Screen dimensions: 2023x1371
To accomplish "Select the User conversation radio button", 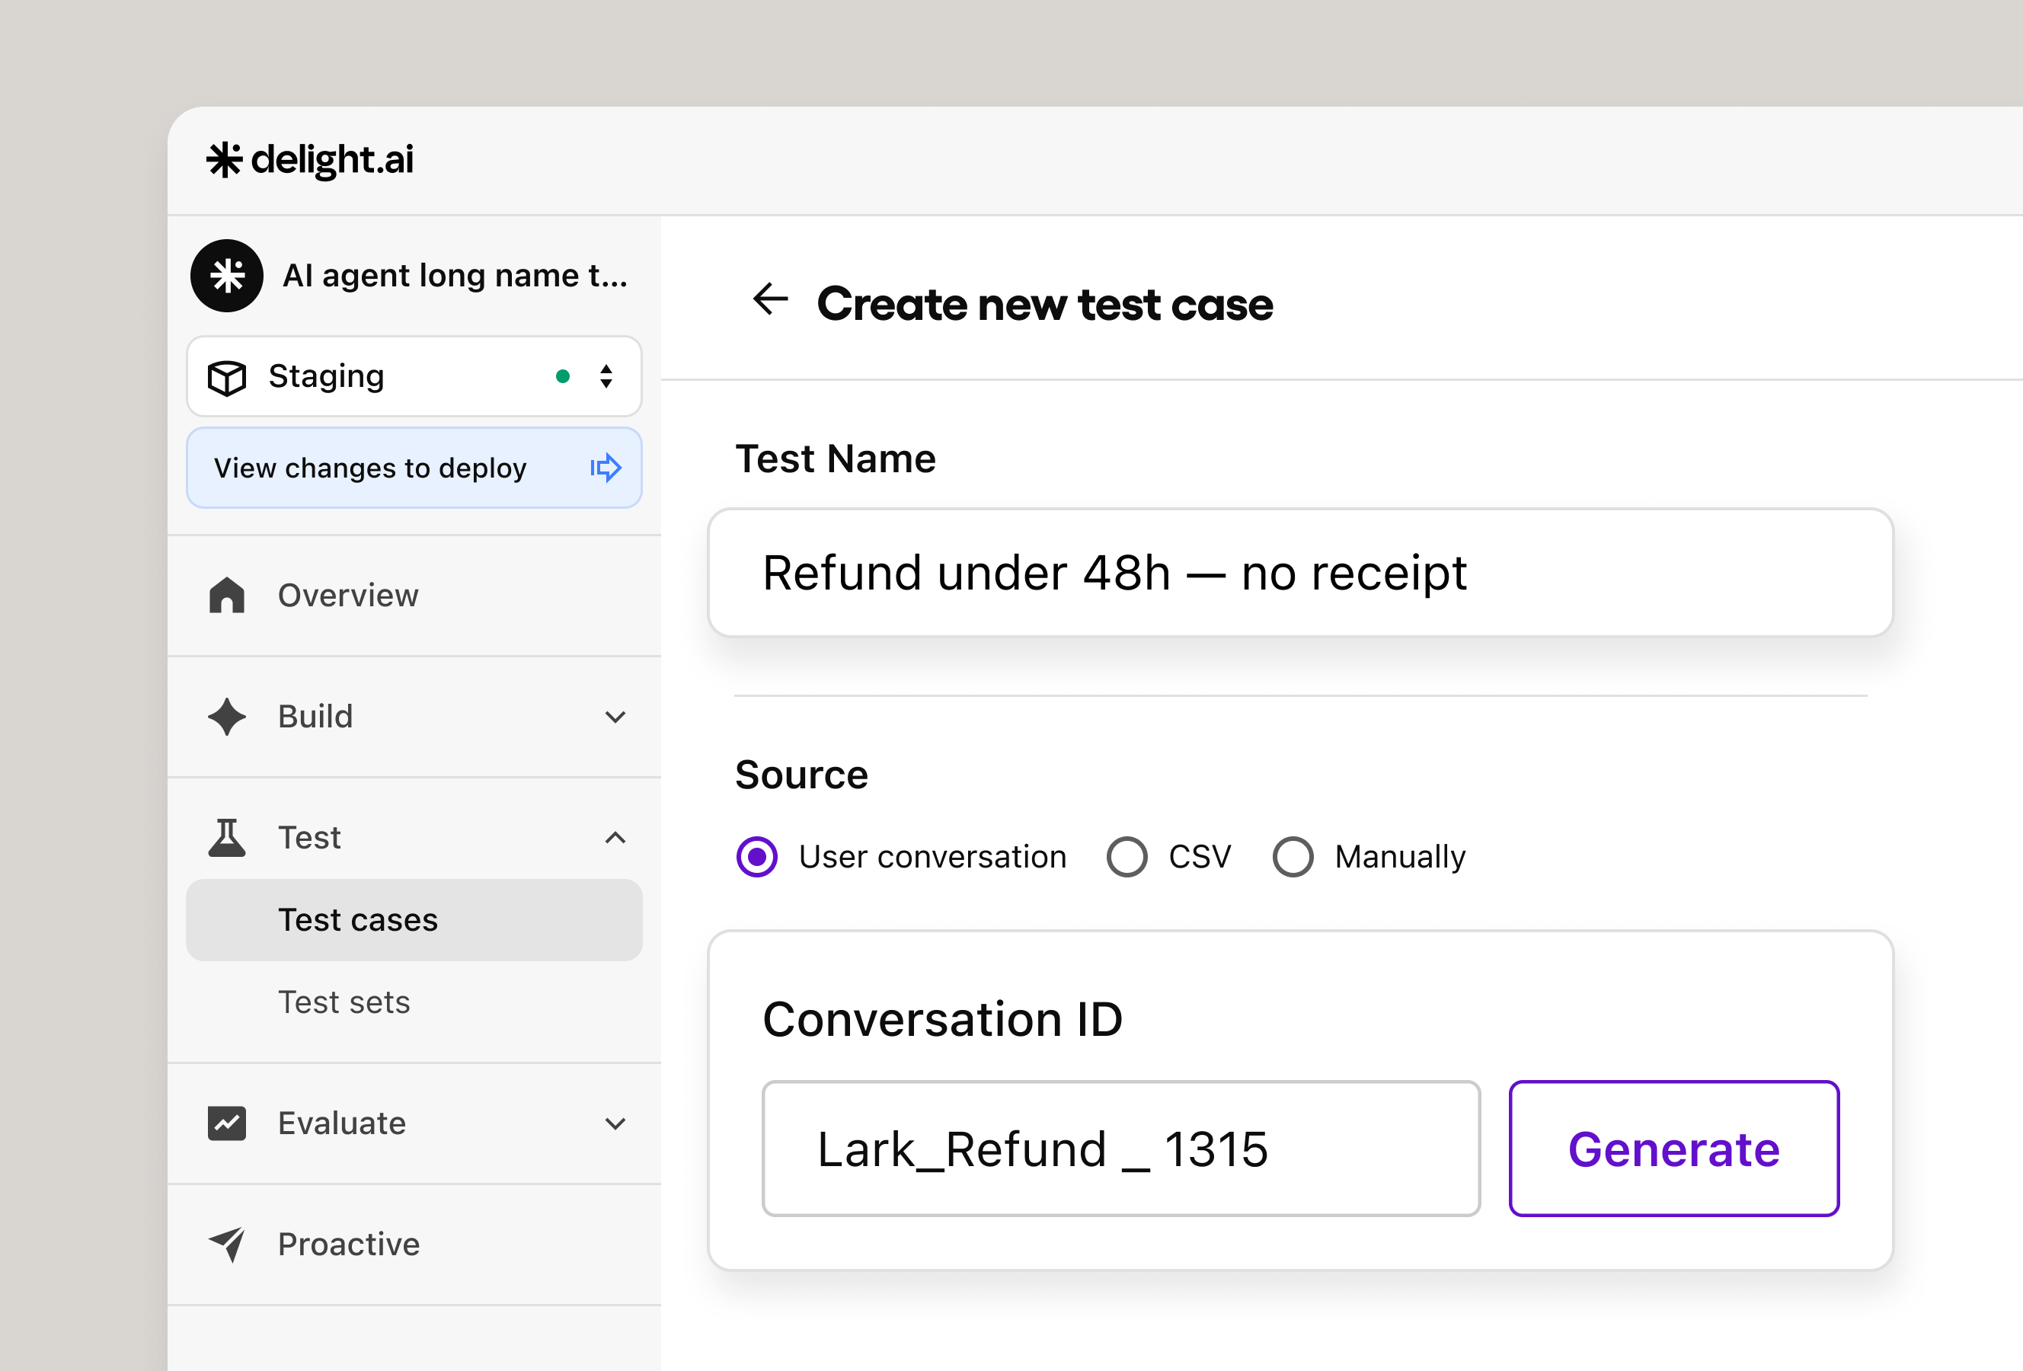I will tap(757, 858).
